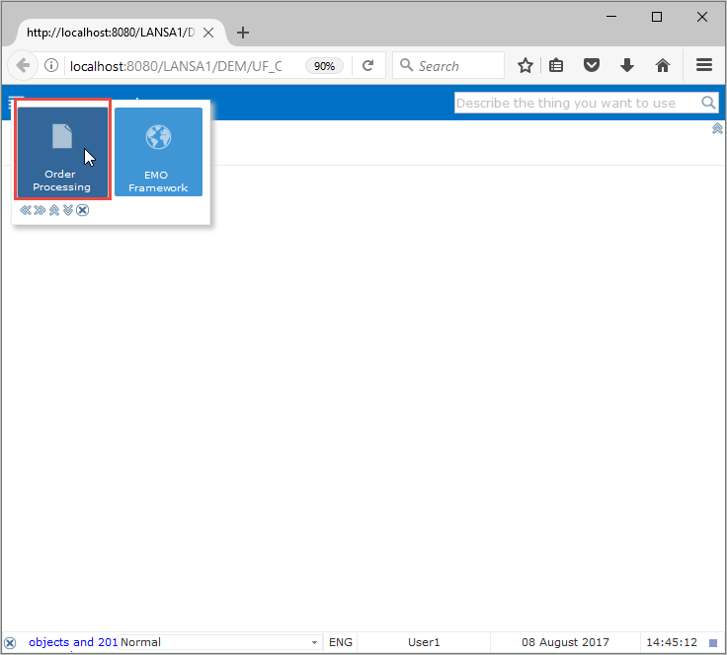Close the current browser tab
The width and height of the screenshot is (727, 655).
tap(208, 33)
